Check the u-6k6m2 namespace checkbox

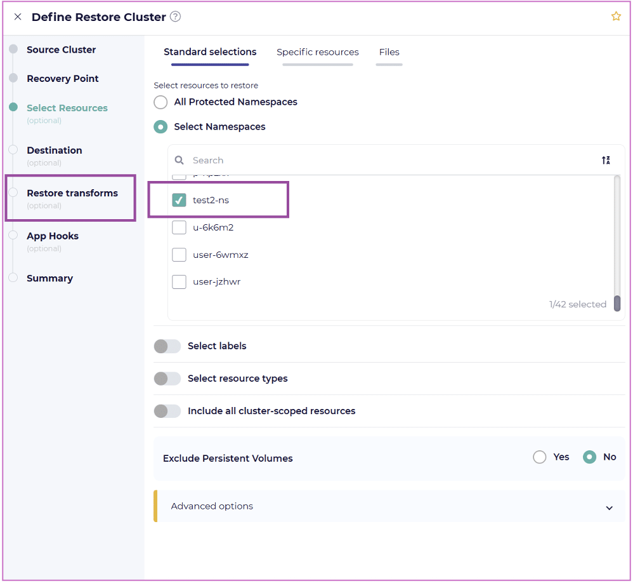coord(179,227)
